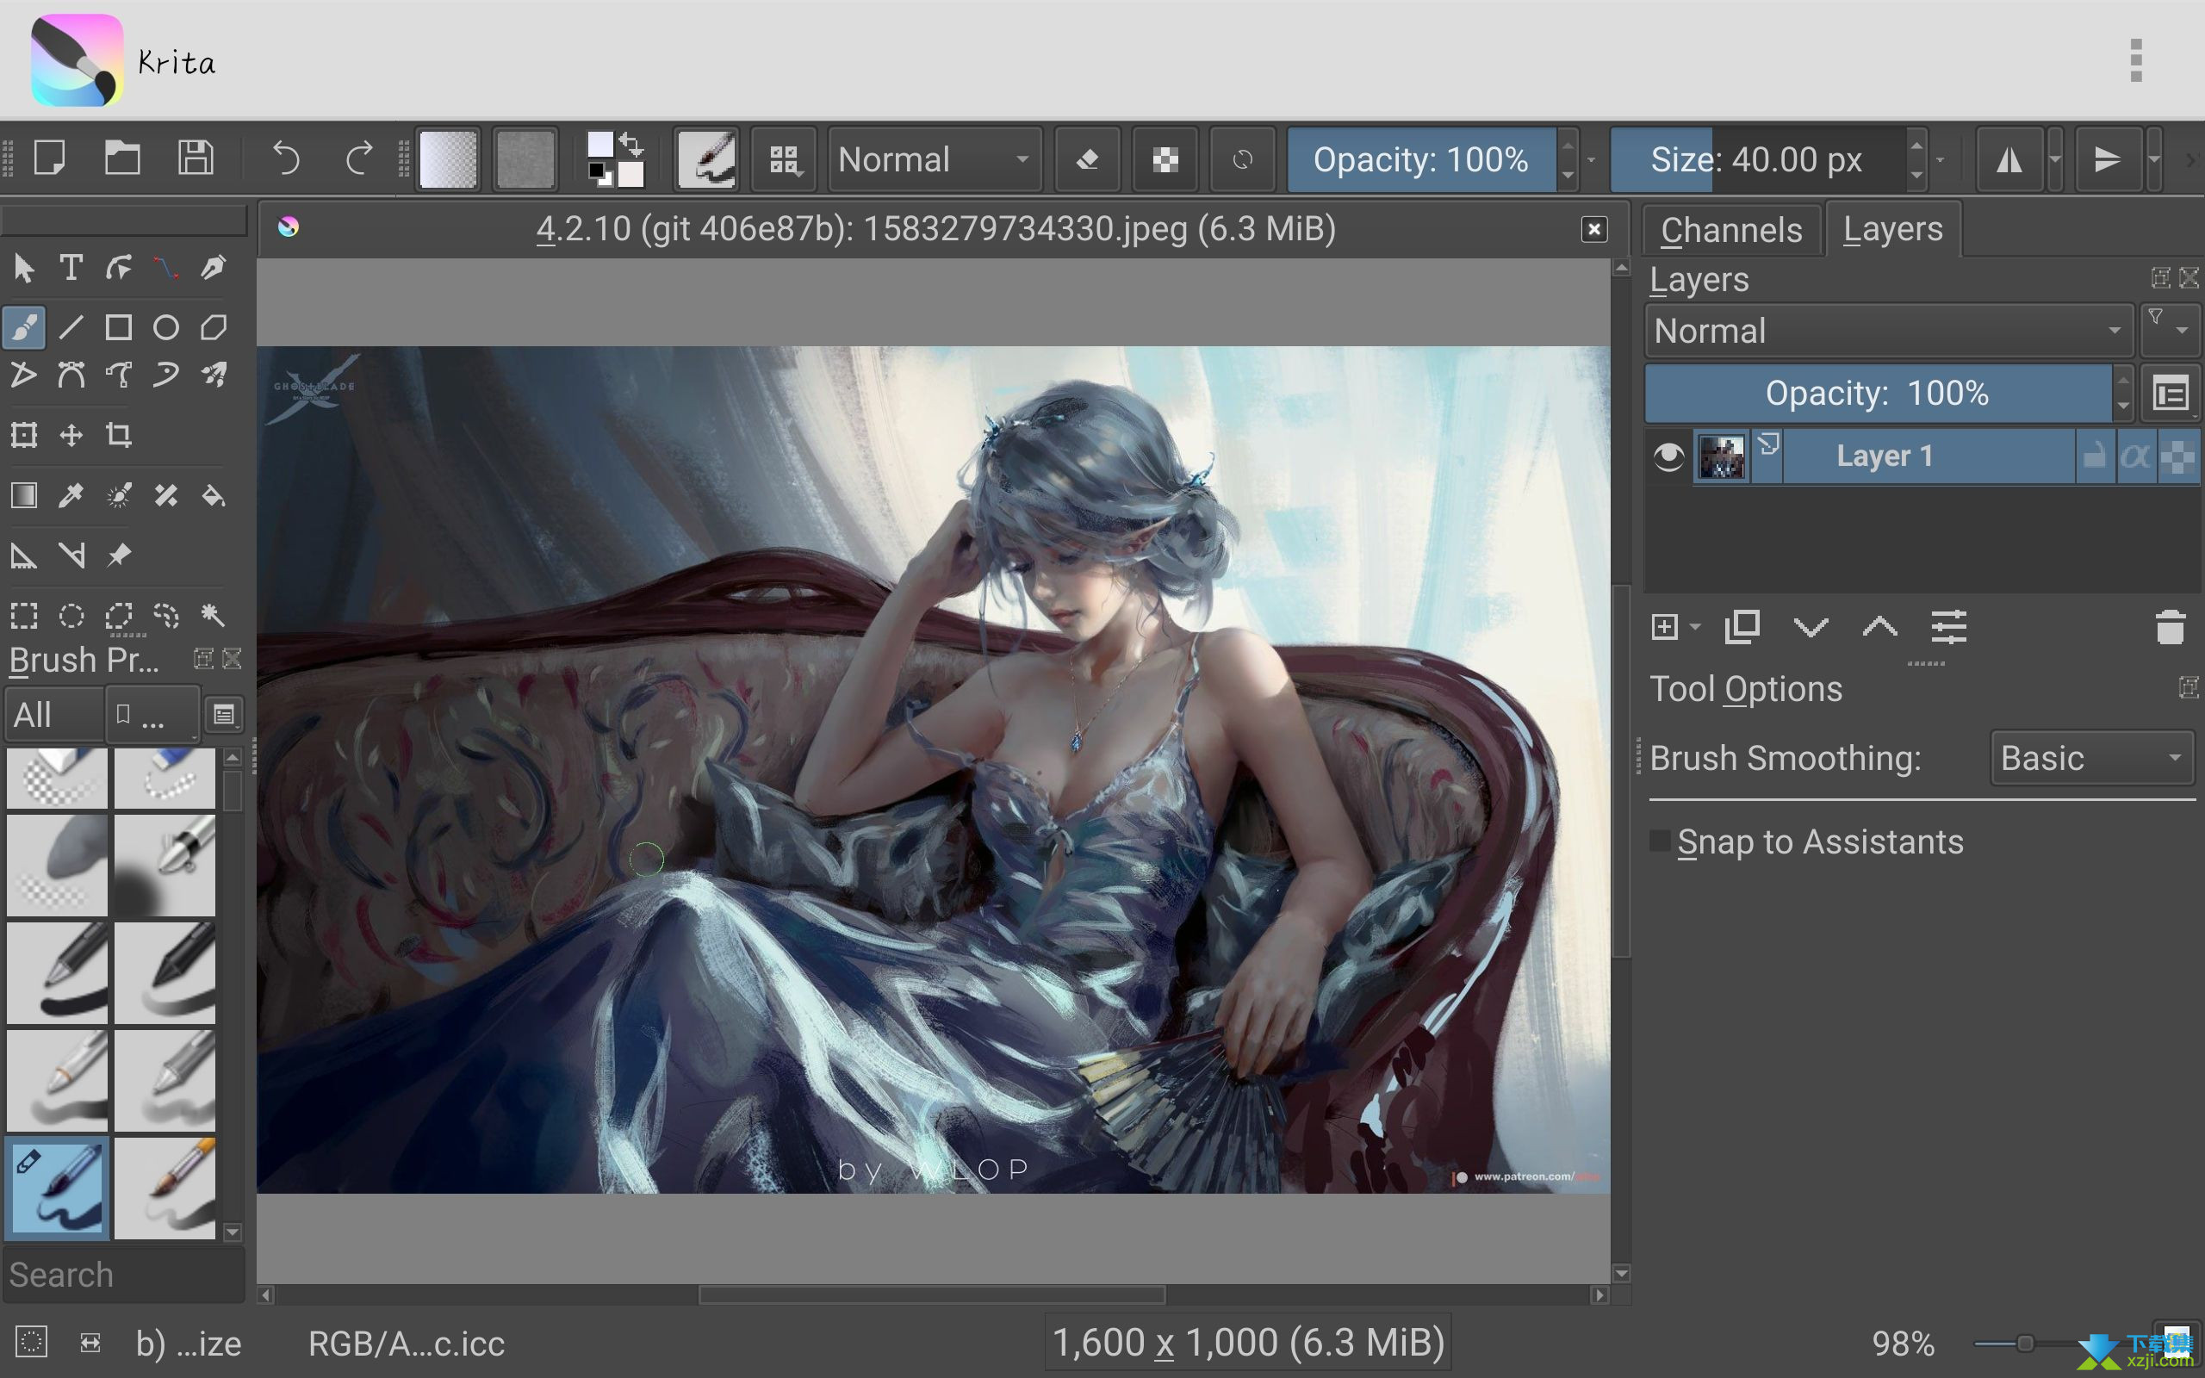Open the three-dot overflow menu

(2136, 61)
